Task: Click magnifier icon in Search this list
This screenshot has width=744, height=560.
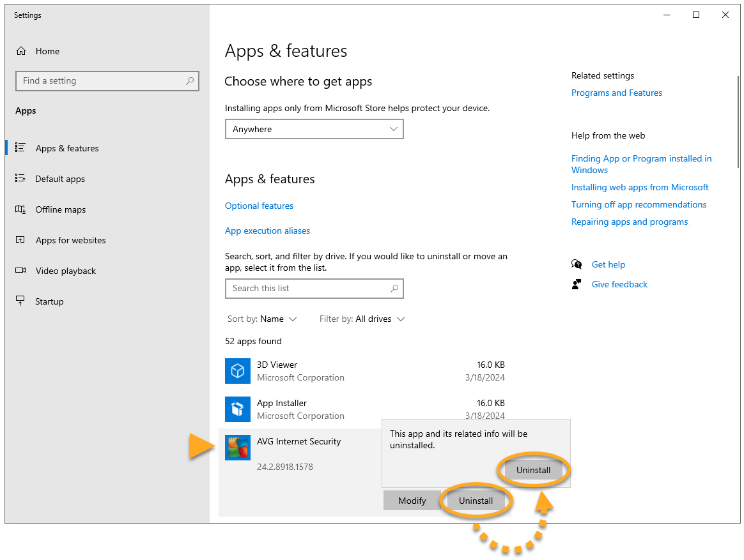Action: [394, 289]
